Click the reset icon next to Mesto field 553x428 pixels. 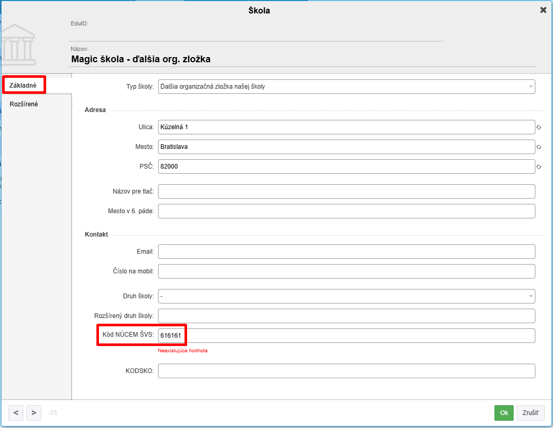click(539, 147)
